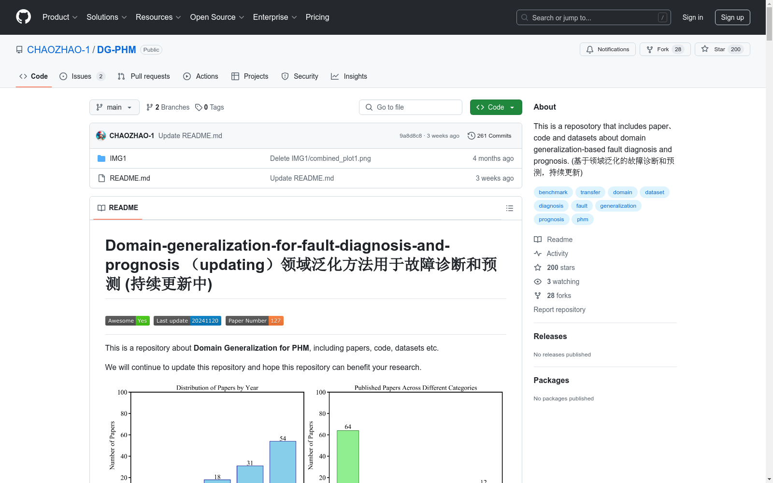Click the fault topic tag

[x=582, y=206]
